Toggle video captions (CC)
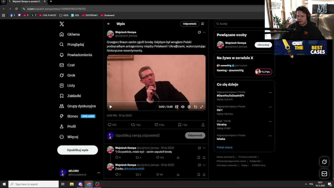334x188 pixels. pyautogui.click(x=177, y=107)
